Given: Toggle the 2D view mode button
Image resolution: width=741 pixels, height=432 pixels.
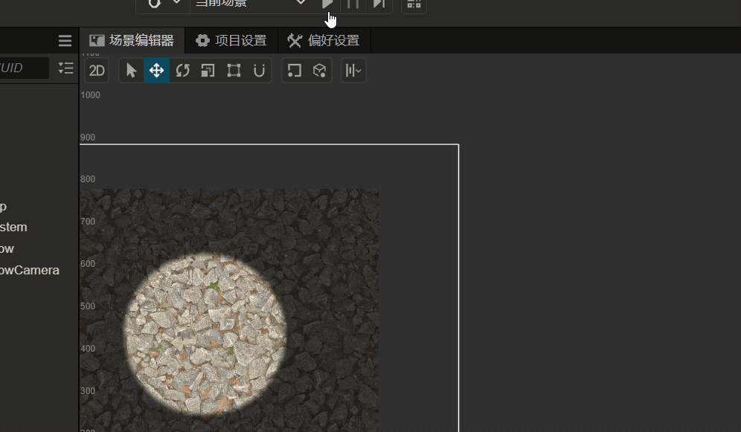Looking at the screenshot, I should coord(97,71).
